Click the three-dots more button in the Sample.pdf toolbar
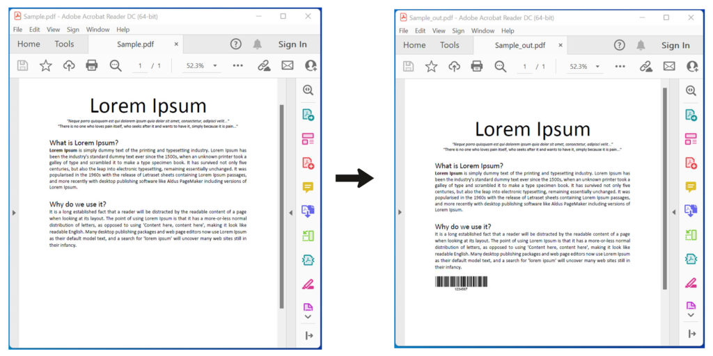Viewport: 713px width, 356px height. coord(237,65)
